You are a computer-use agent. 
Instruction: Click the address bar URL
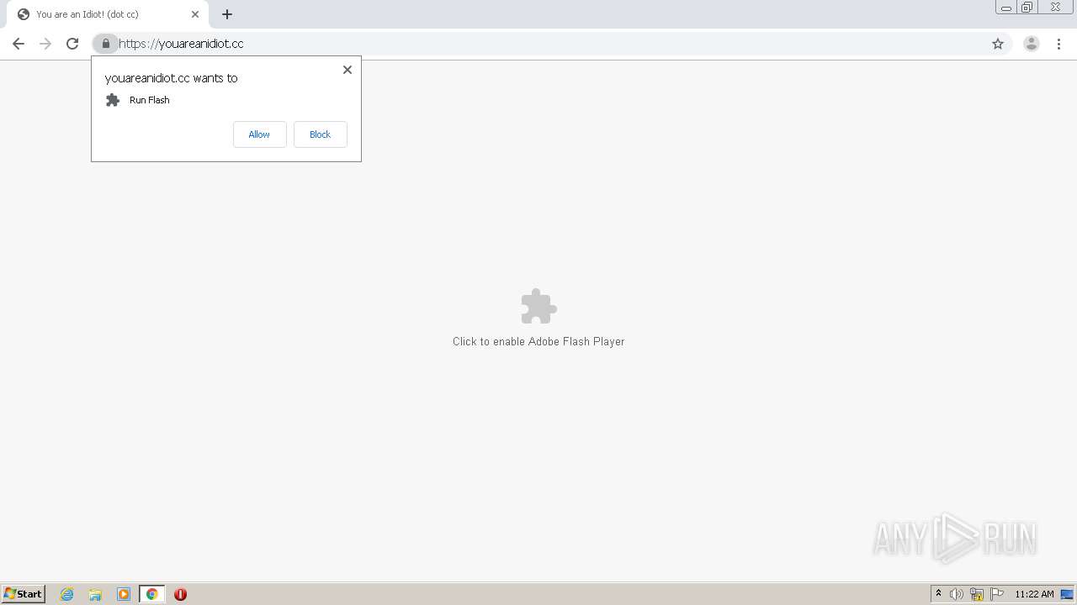(x=181, y=44)
